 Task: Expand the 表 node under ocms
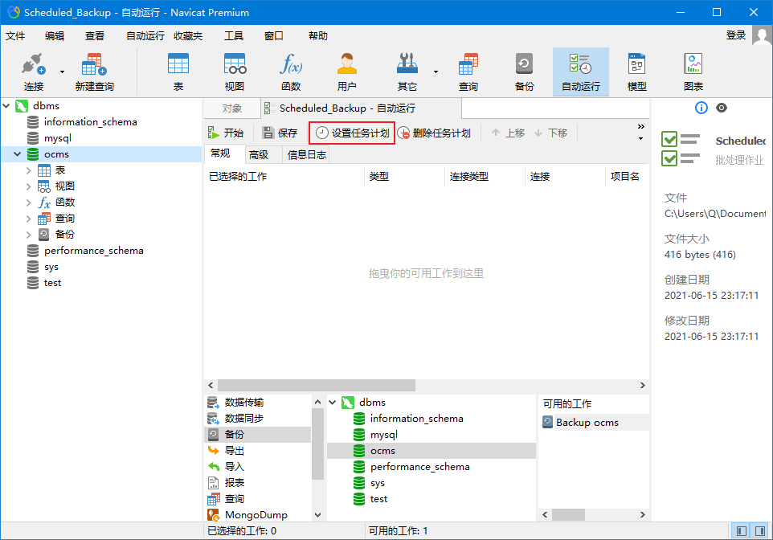point(30,170)
